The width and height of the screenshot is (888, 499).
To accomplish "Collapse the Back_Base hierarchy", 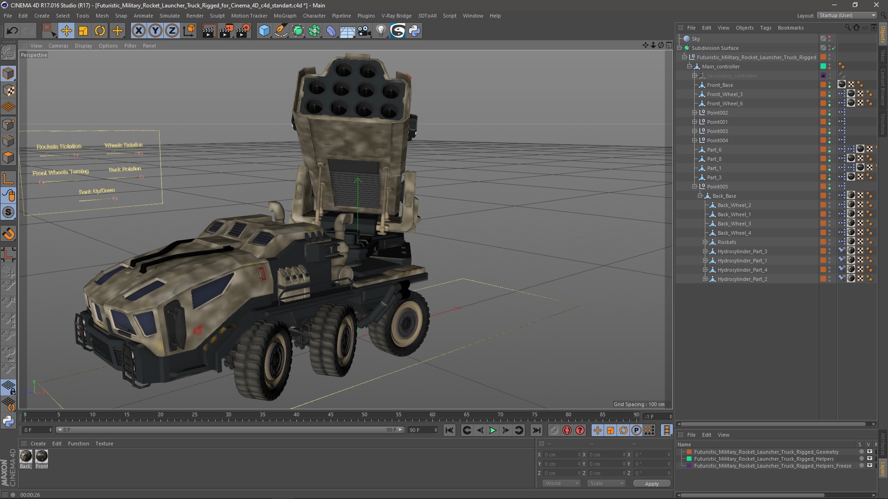I will click(x=700, y=196).
